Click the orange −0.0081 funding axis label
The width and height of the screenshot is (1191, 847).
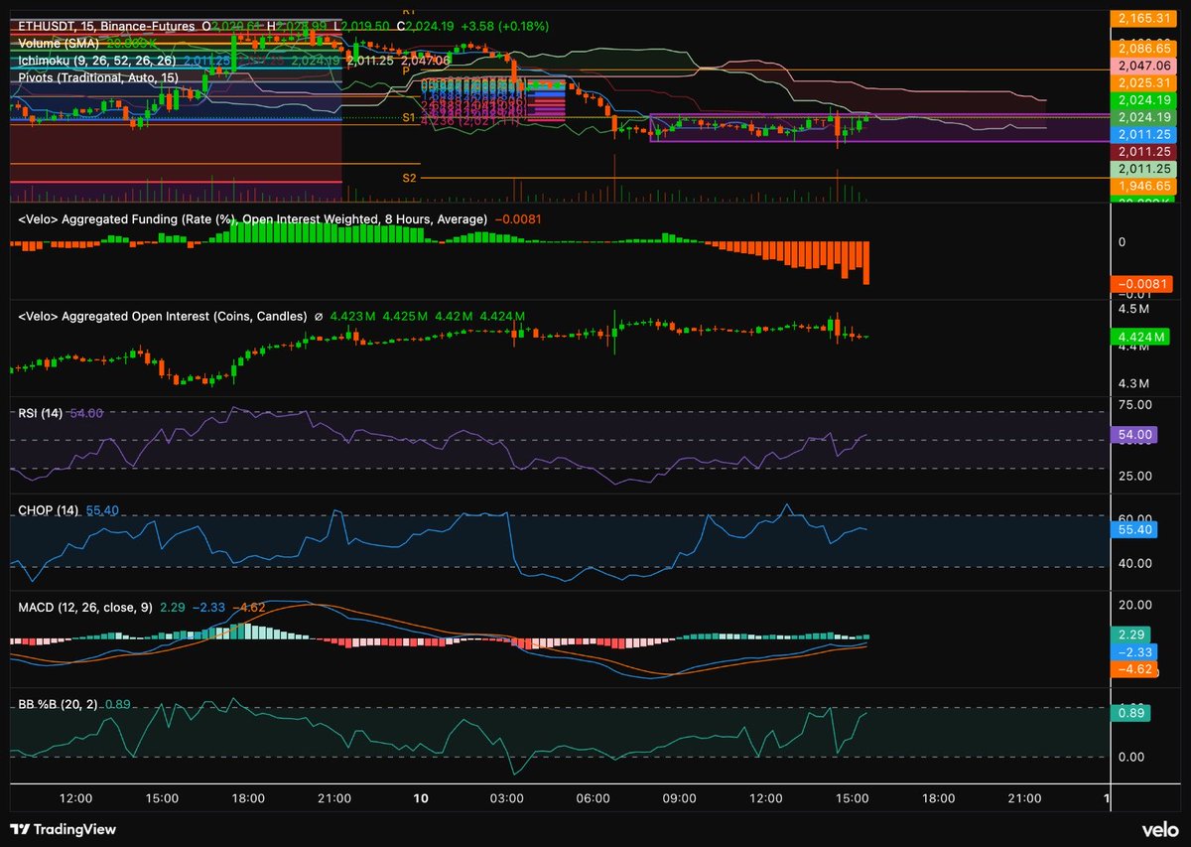1139,283
